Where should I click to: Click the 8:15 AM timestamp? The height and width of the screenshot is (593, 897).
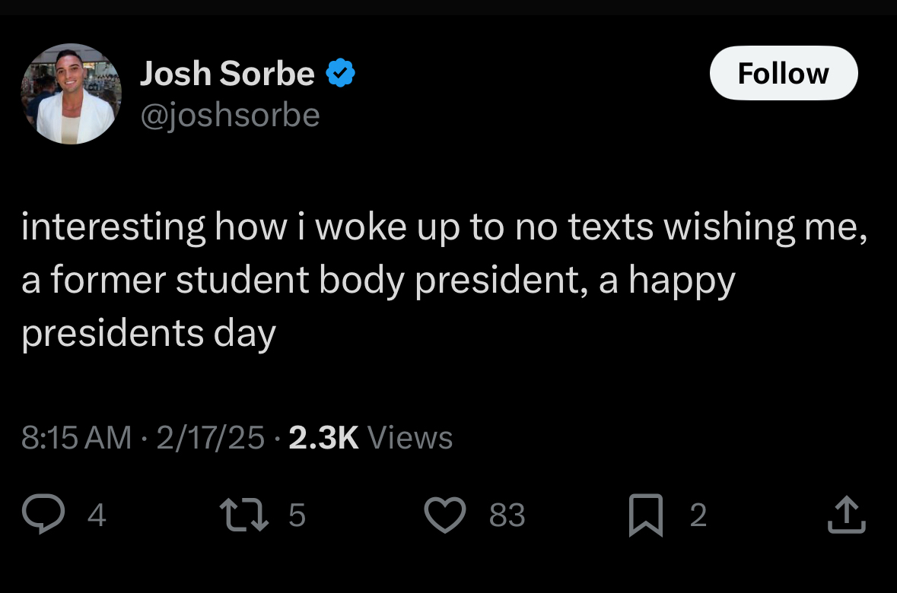76,437
